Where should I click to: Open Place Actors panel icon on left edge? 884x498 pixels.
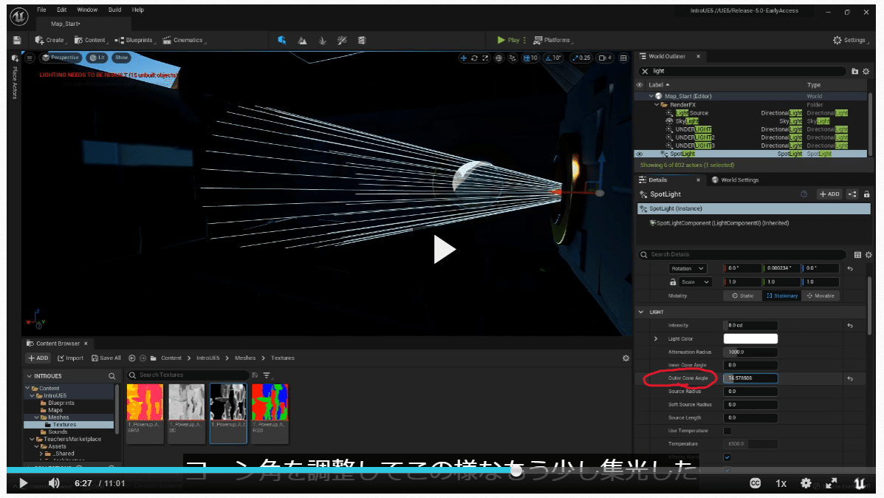(16, 58)
